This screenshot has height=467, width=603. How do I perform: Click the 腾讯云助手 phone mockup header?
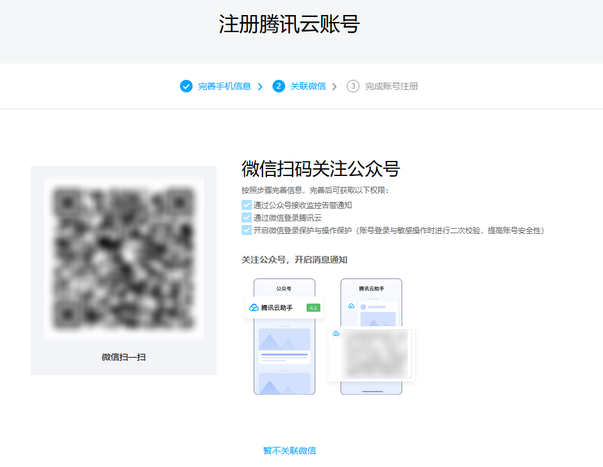pyautogui.click(x=371, y=288)
